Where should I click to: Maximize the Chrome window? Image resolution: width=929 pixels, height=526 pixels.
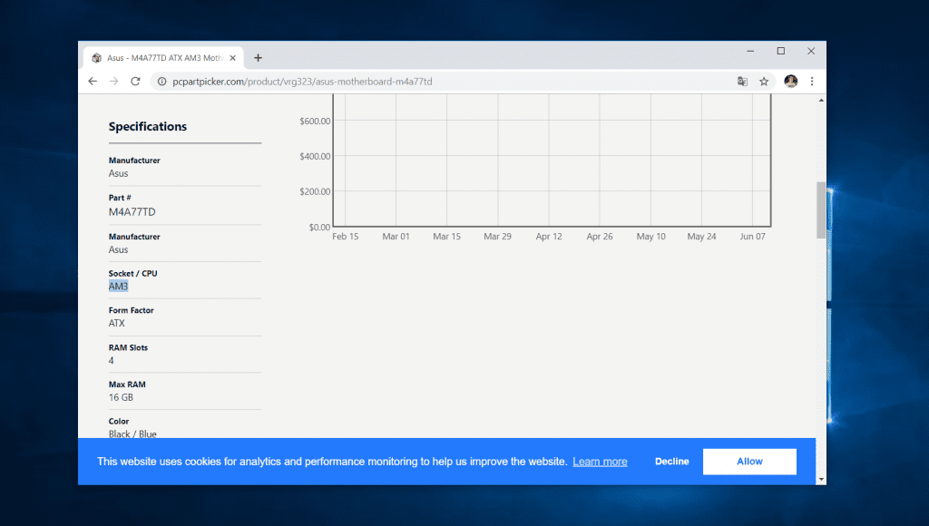click(x=781, y=51)
